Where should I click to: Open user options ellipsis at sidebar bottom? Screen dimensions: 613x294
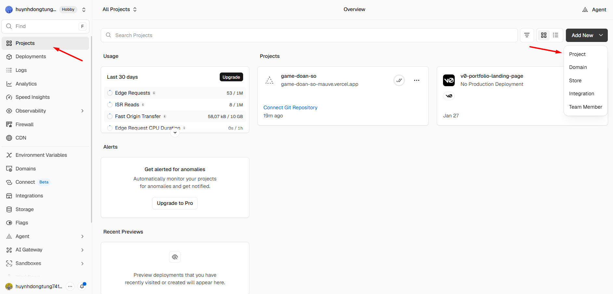(70, 287)
